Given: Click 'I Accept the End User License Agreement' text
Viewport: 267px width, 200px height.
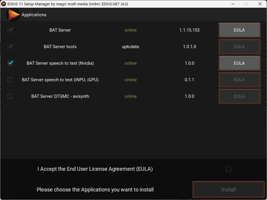Looking at the screenshot, I should click(x=95, y=169).
